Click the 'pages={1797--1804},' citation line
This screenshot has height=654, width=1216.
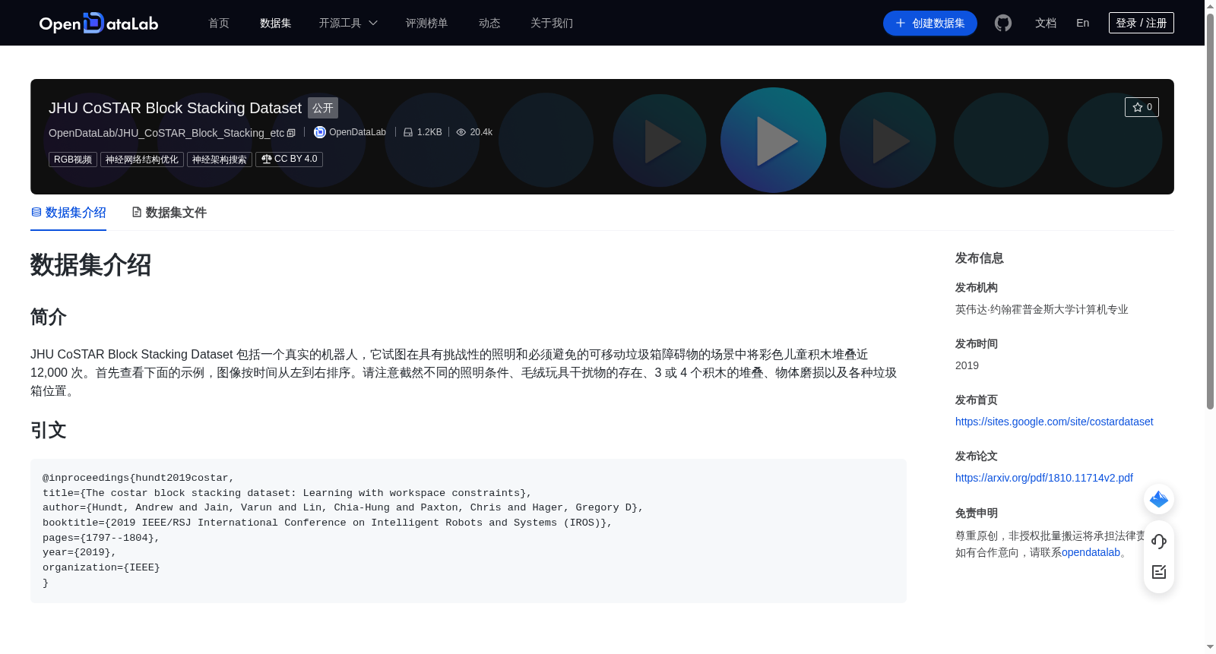pyautogui.click(x=101, y=538)
